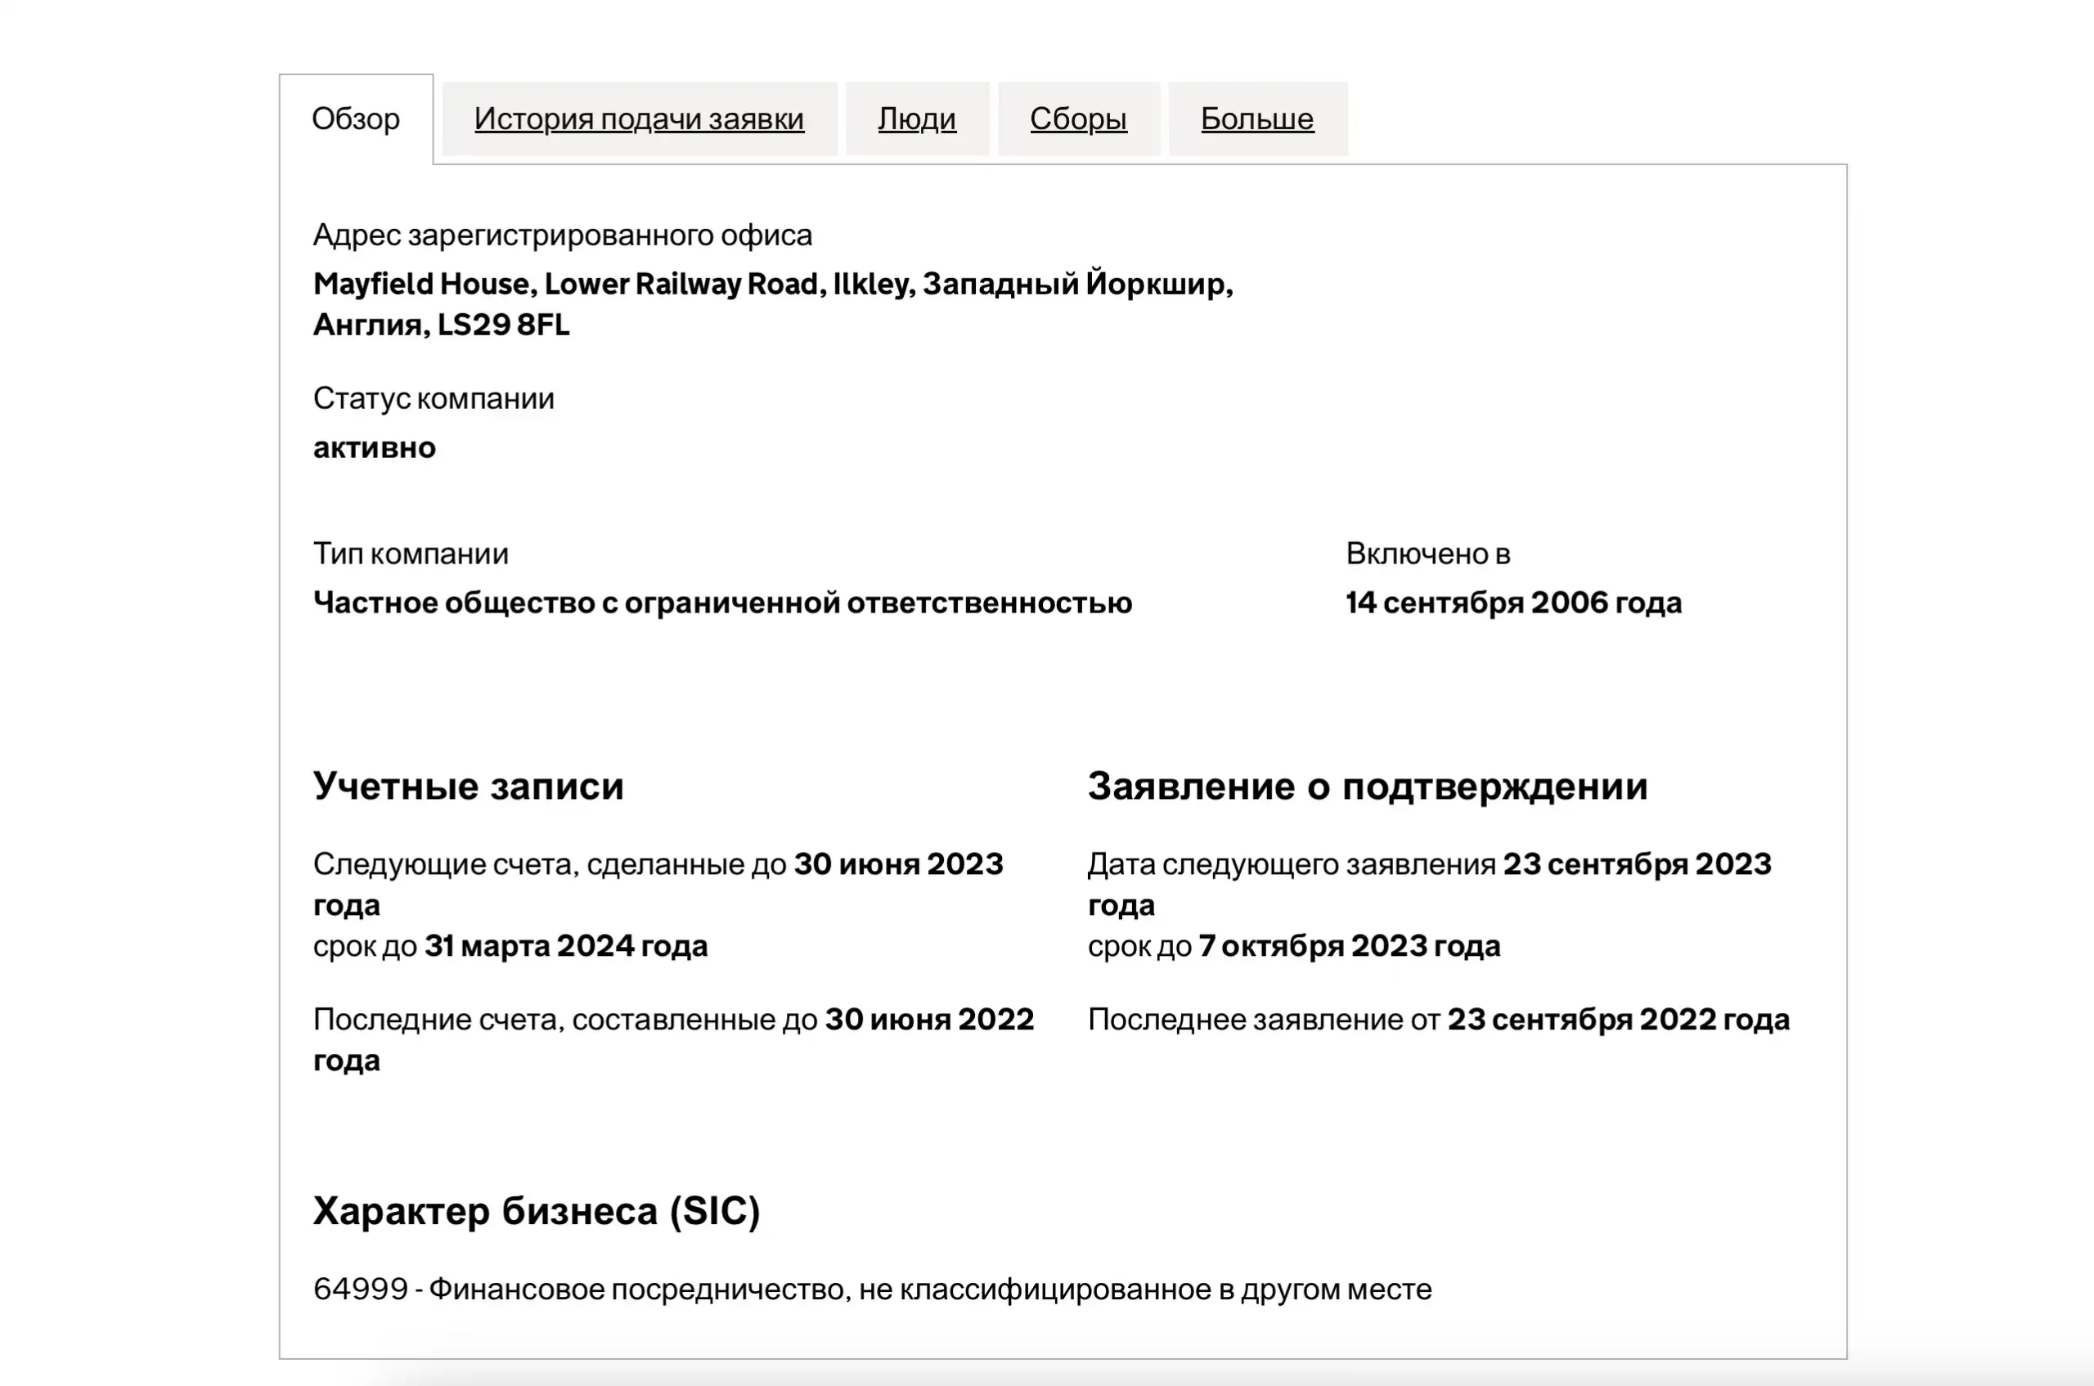Open the Сборы tab
The height and width of the screenshot is (1386, 2094).
1079,119
